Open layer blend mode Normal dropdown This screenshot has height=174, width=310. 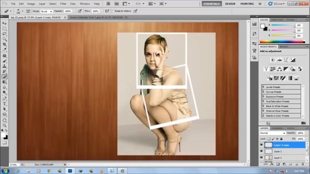coord(272,133)
